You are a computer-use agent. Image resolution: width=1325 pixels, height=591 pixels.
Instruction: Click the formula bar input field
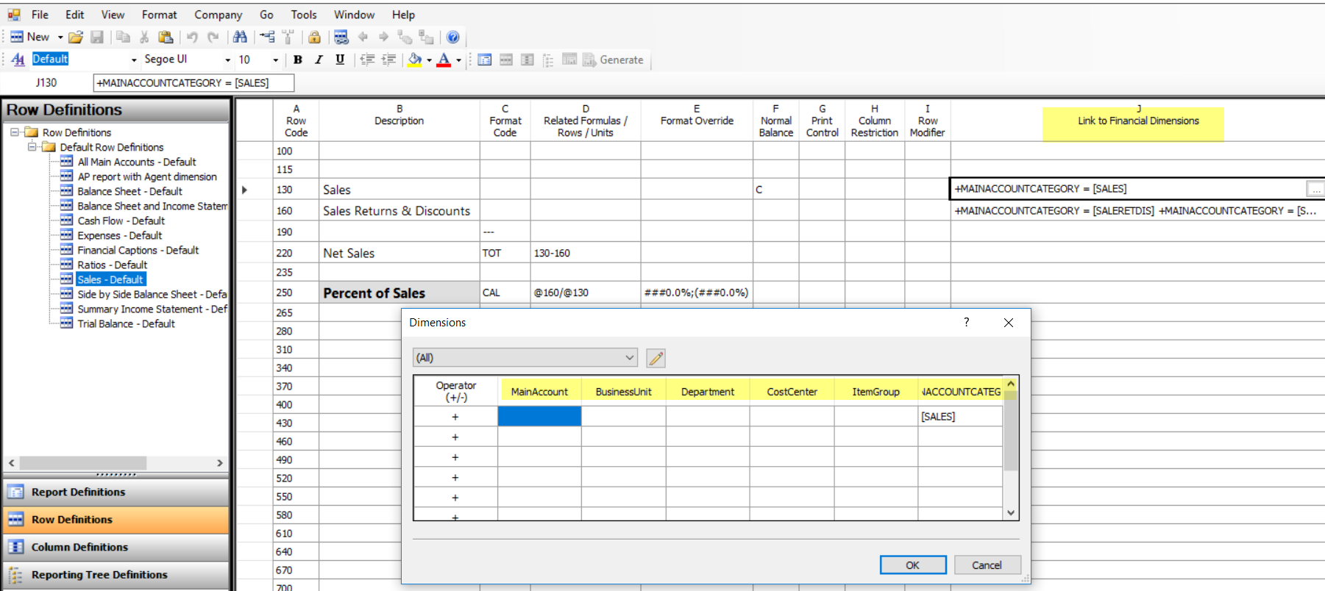tap(194, 83)
